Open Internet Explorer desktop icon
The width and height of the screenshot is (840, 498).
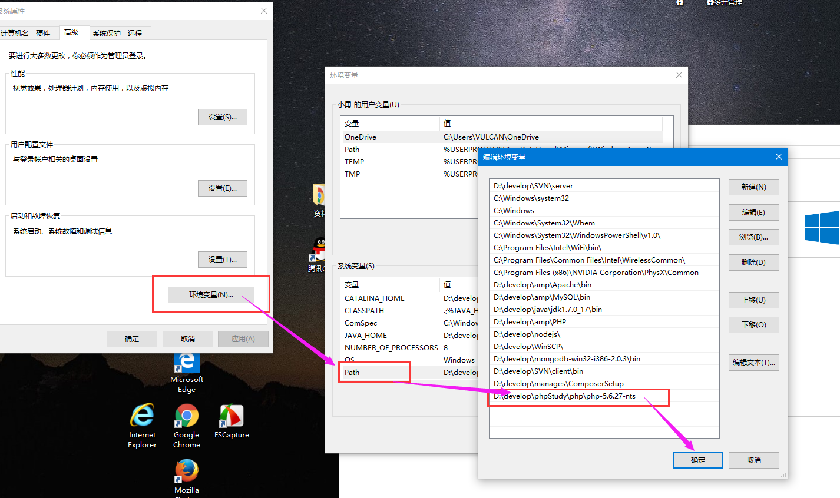(142, 417)
